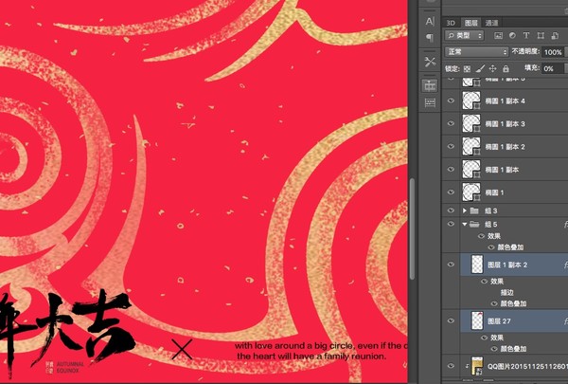Hide the QQ图片 layer
The height and width of the screenshot is (384, 568).
[451, 366]
